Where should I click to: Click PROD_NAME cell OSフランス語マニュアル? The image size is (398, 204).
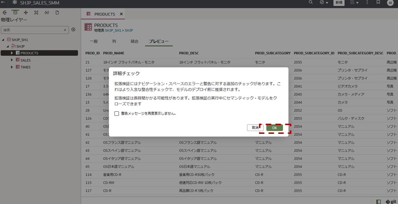pyautogui.click(x=122, y=143)
